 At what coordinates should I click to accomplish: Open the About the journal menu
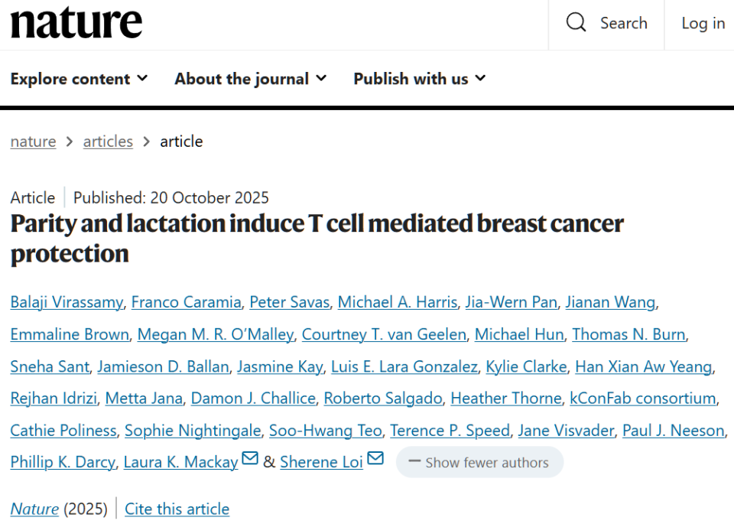click(250, 79)
